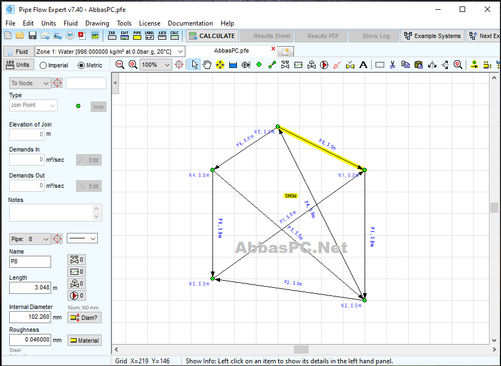
Task: Switch to the AbbasPC.pfe tab
Action: coord(231,51)
